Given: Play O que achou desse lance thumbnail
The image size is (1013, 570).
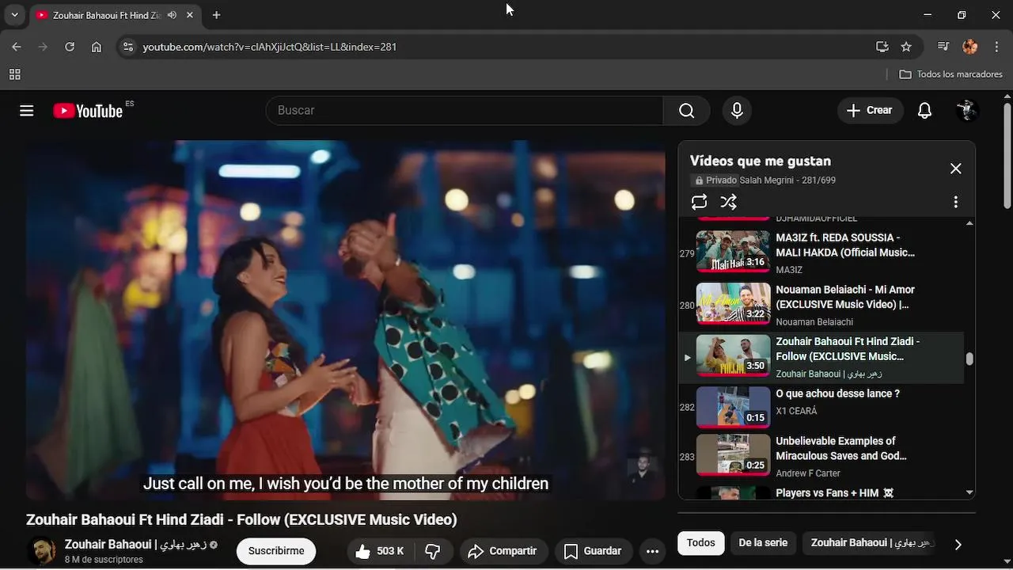Looking at the screenshot, I should point(733,407).
